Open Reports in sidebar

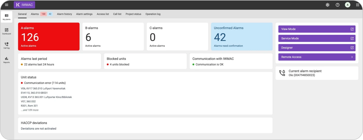6,60
